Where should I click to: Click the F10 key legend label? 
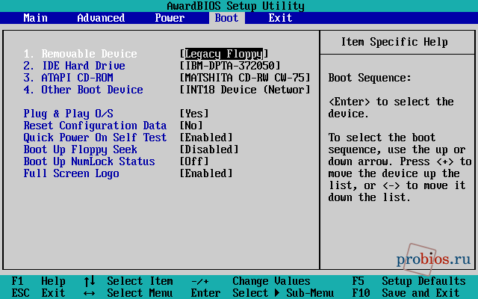361,293
